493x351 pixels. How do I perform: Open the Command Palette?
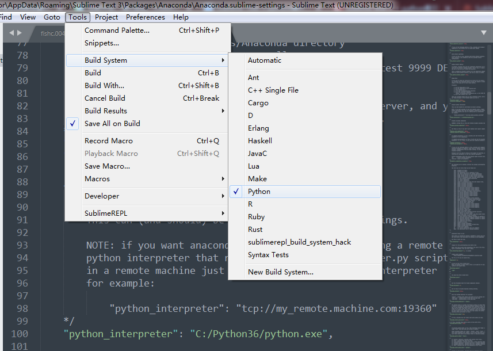click(115, 29)
